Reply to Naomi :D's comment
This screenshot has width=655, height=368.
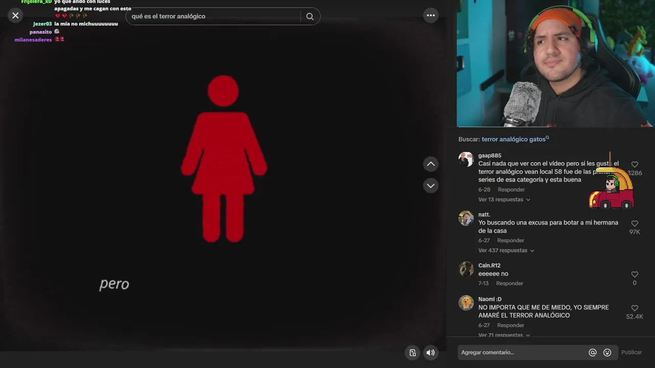point(511,325)
